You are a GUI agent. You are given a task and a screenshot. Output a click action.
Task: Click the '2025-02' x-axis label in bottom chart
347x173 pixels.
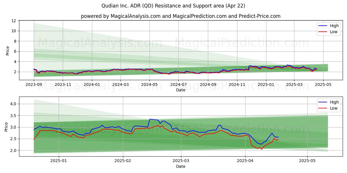pyautogui.click(x=123, y=161)
